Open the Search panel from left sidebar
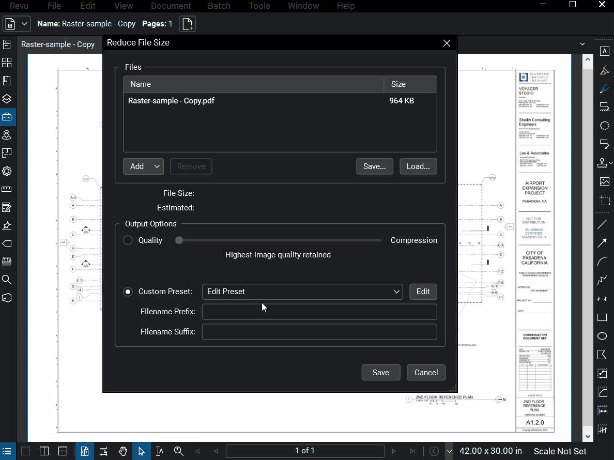The height and width of the screenshot is (460, 614). coord(7,280)
